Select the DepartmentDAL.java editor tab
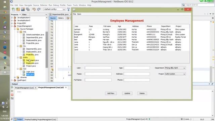Screen dimensions: 215x121 60,14
